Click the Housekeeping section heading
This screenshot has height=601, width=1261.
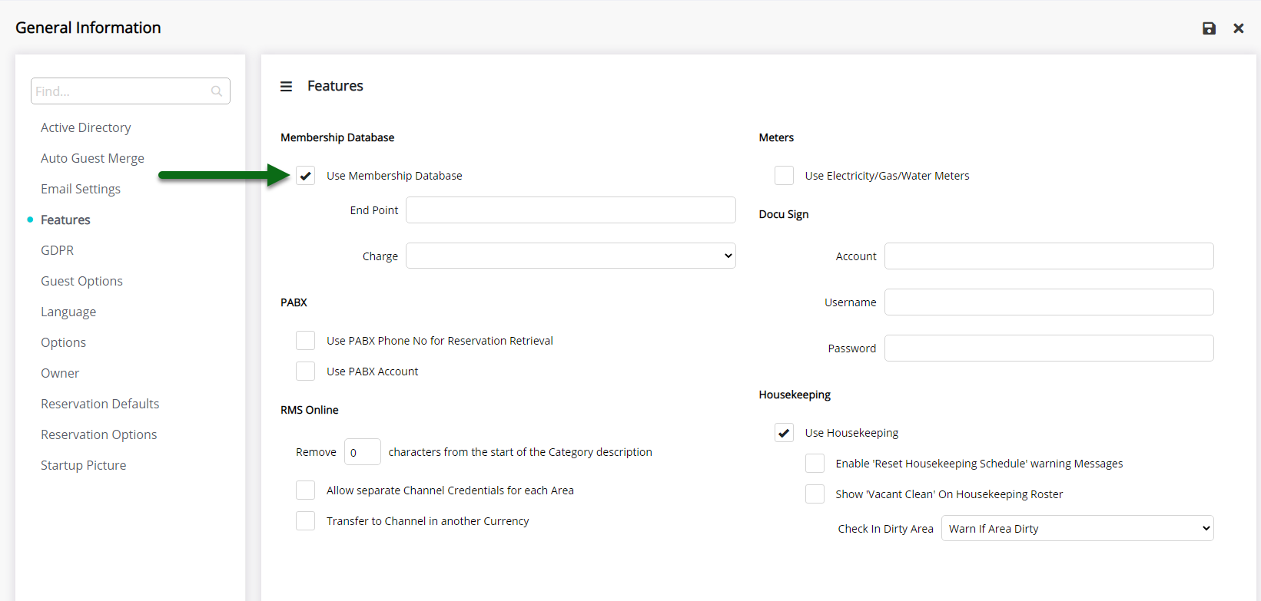(x=795, y=395)
